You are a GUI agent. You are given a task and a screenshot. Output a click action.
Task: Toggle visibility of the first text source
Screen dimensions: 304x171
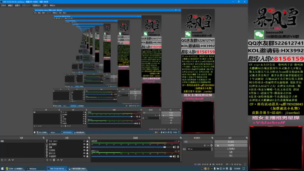pyautogui.click(x=84, y=141)
